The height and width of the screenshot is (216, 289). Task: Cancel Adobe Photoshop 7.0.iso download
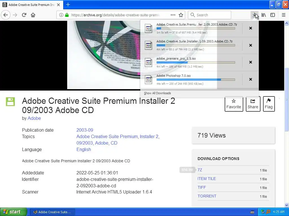(x=251, y=79)
